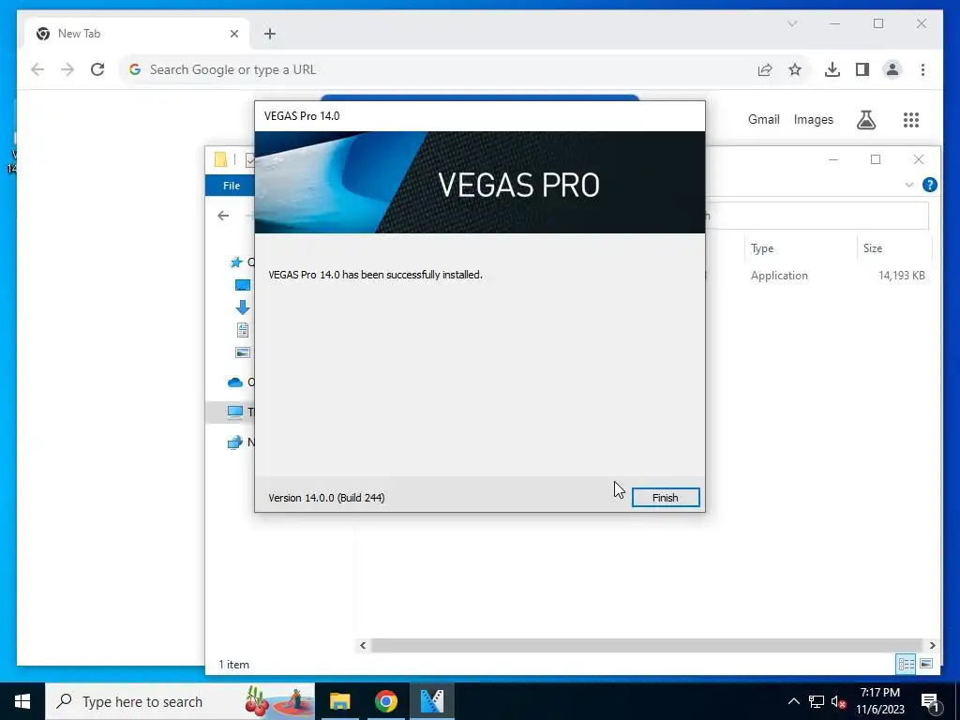Open the taskbar clock and date
The height and width of the screenshot is (720, 960).
[879, 701]
